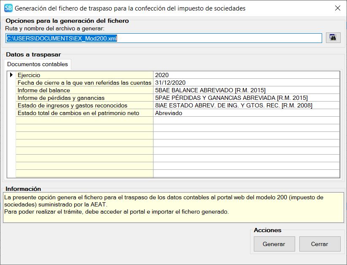Click the Ejercicio row label
The height and width of the screenshot is (265, 347).
tap(84, 75)
